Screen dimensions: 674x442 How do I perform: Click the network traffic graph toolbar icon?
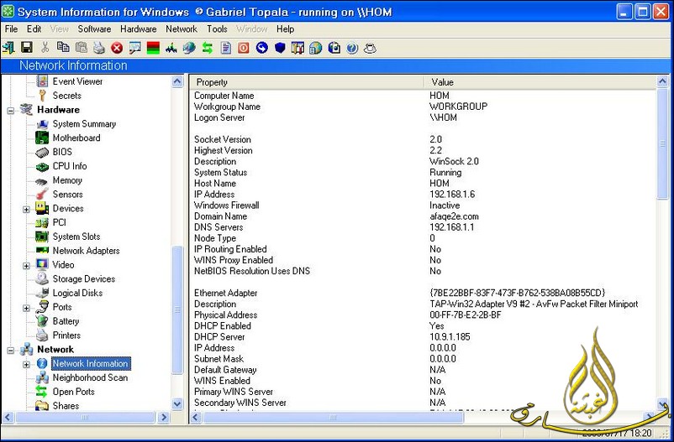click(171, 48)
